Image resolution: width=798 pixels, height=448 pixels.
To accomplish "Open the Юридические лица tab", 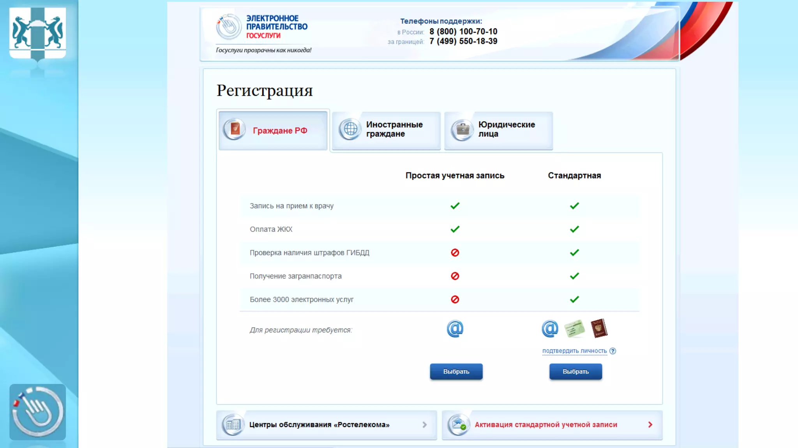I will (498, 131).
